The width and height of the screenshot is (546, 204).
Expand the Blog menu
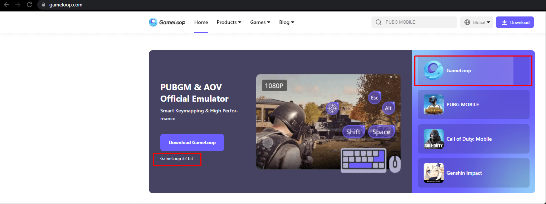coord(287,22)
